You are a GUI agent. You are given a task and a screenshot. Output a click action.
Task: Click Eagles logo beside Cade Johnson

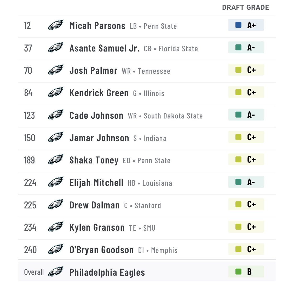[56, 115]
